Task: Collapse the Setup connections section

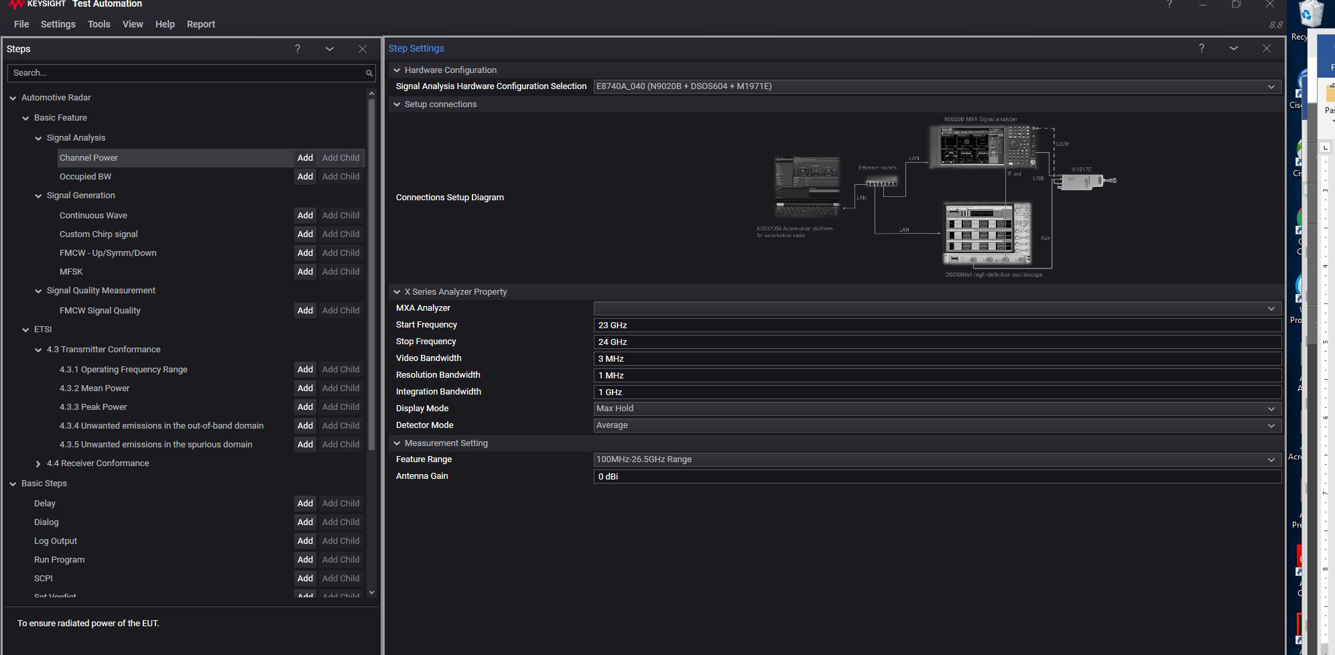Action: coord(397,104)
